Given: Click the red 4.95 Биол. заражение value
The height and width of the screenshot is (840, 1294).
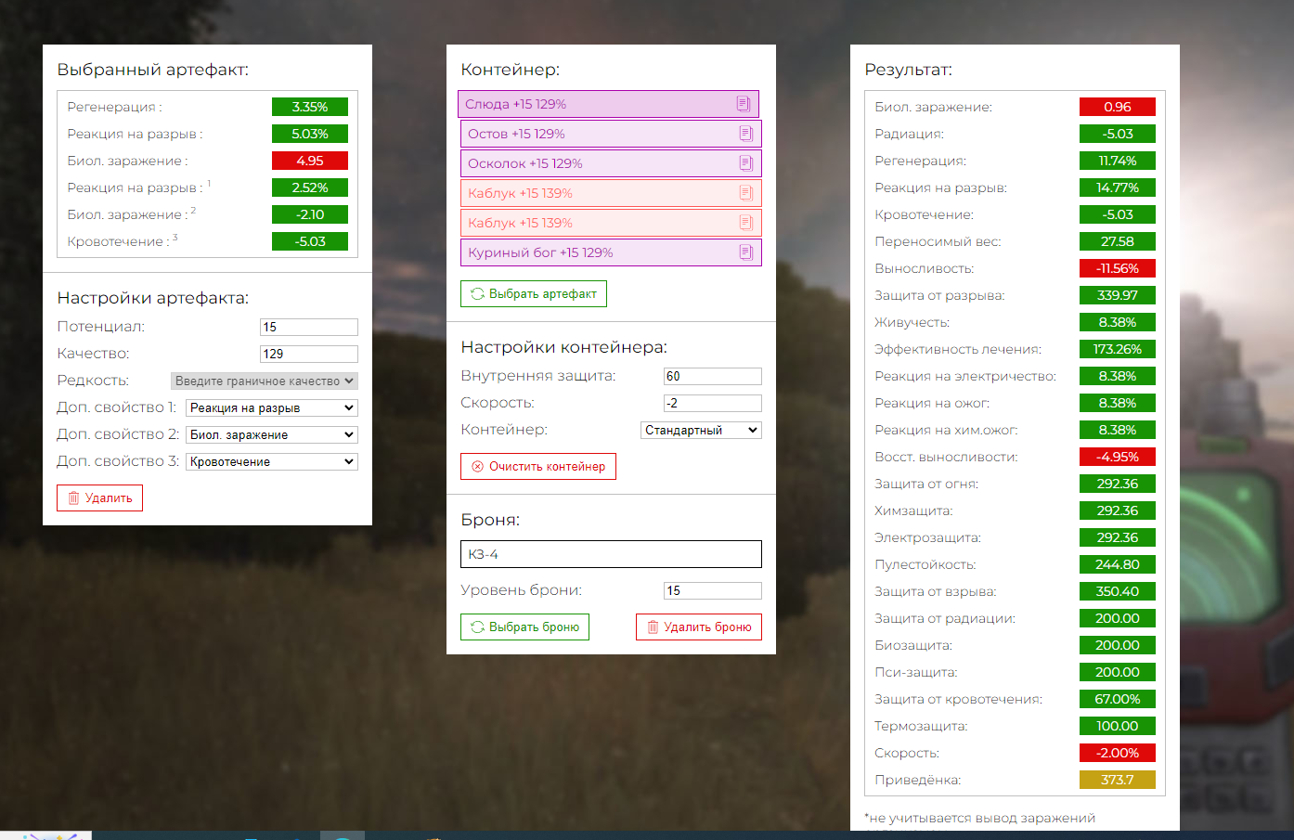Looking at the screenshot, I should click(310, 161).
